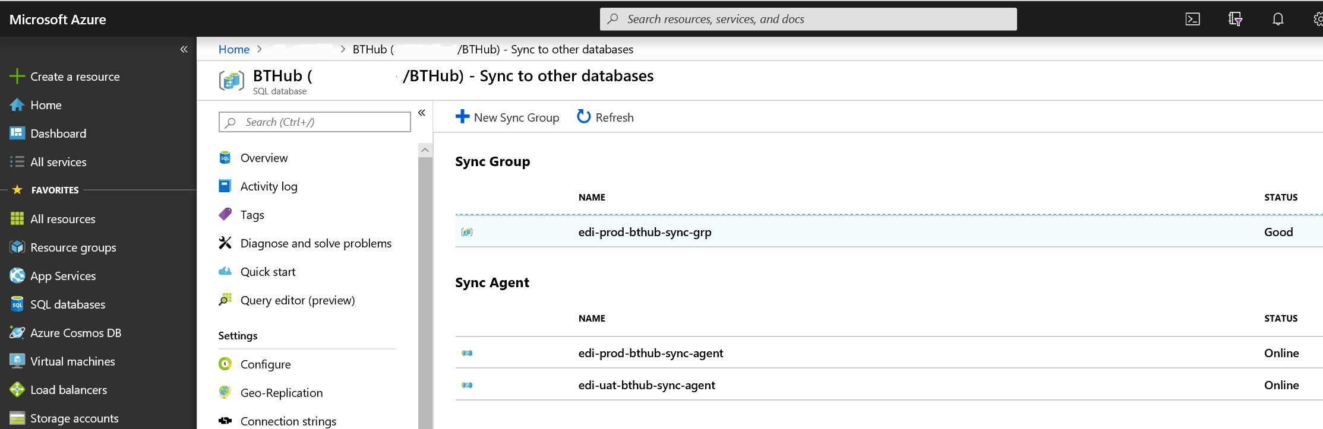Click the purple Tags icon
Image resolution: width=1323 pixels, height=429 pixels.
click(x=225, y=214)
